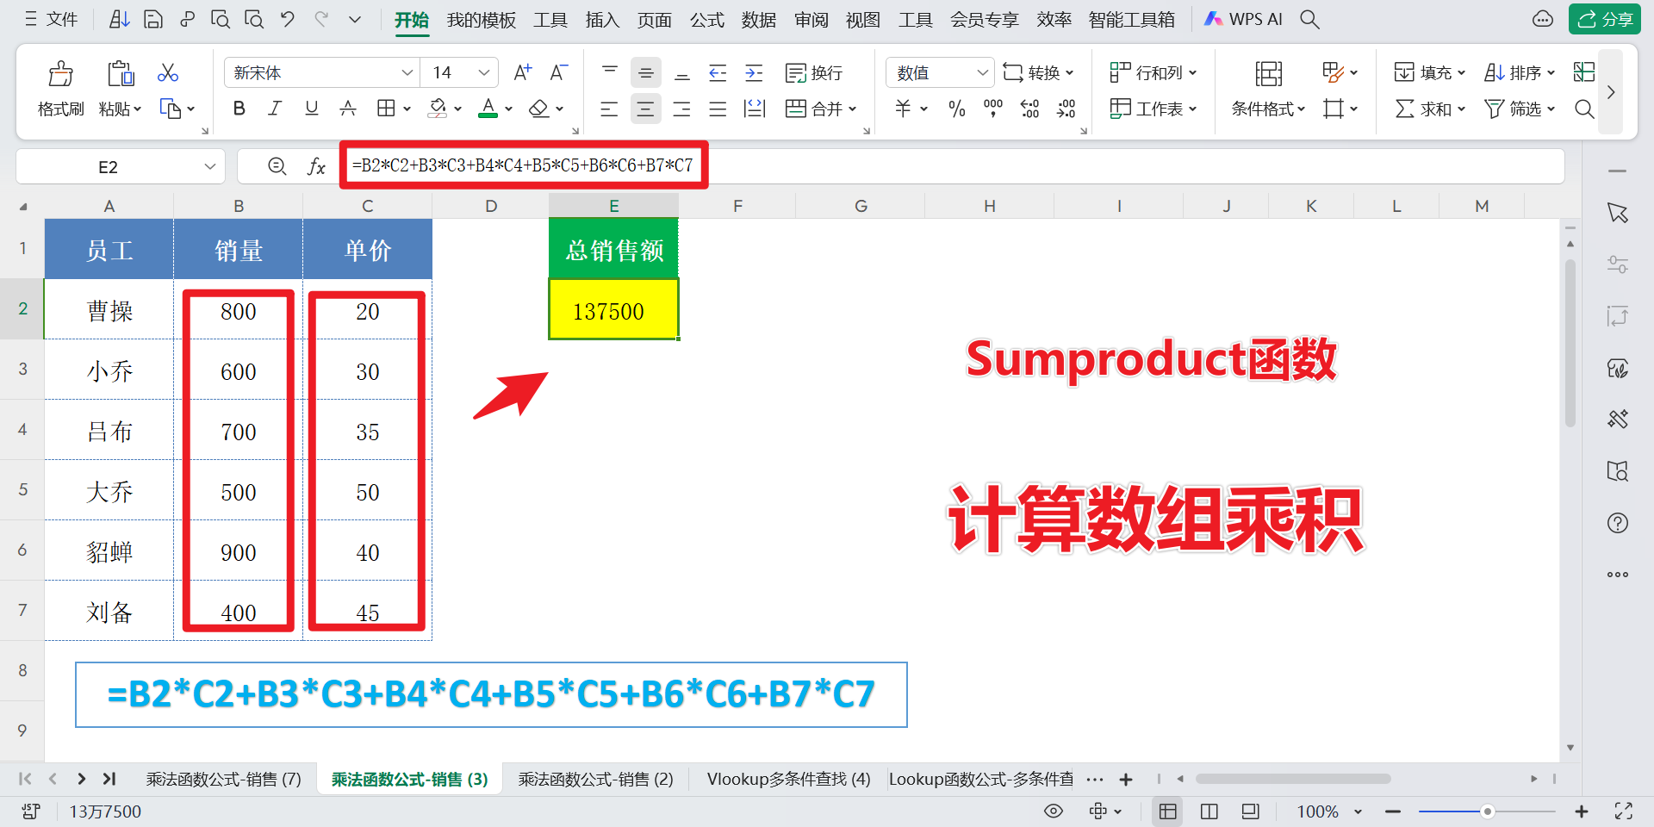Click the zoom slider handle
1654x827 pixels.
coord(1487,811)
